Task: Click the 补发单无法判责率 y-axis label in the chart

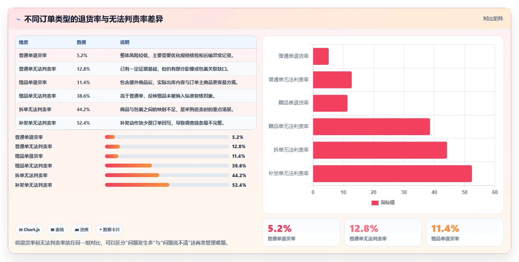Action: point(289,173)
